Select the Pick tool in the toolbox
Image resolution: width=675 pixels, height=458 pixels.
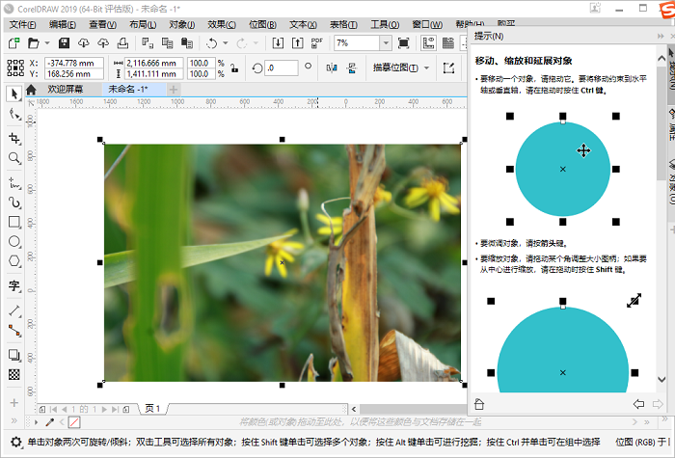(x=13, y=94)
